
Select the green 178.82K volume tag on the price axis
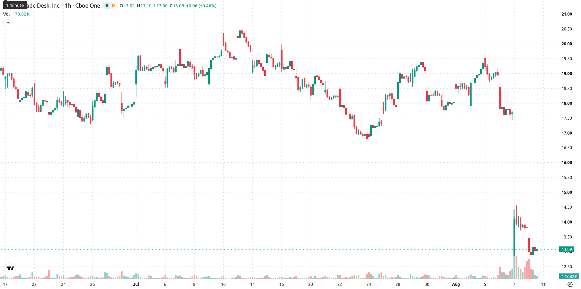point(569,277)
